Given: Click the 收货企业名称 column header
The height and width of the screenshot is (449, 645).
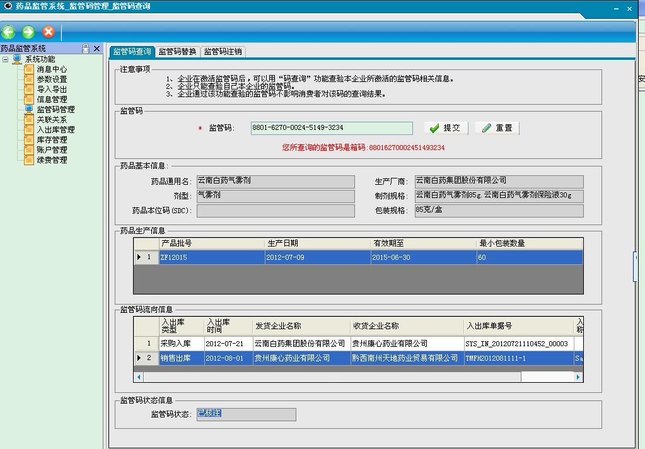Looking at the screenshot, I should tap(407, 326).
